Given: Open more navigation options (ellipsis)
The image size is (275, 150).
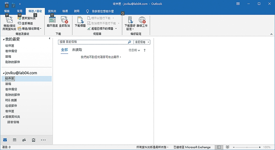Looking at the screenshot, I should [x=43, y=140].
